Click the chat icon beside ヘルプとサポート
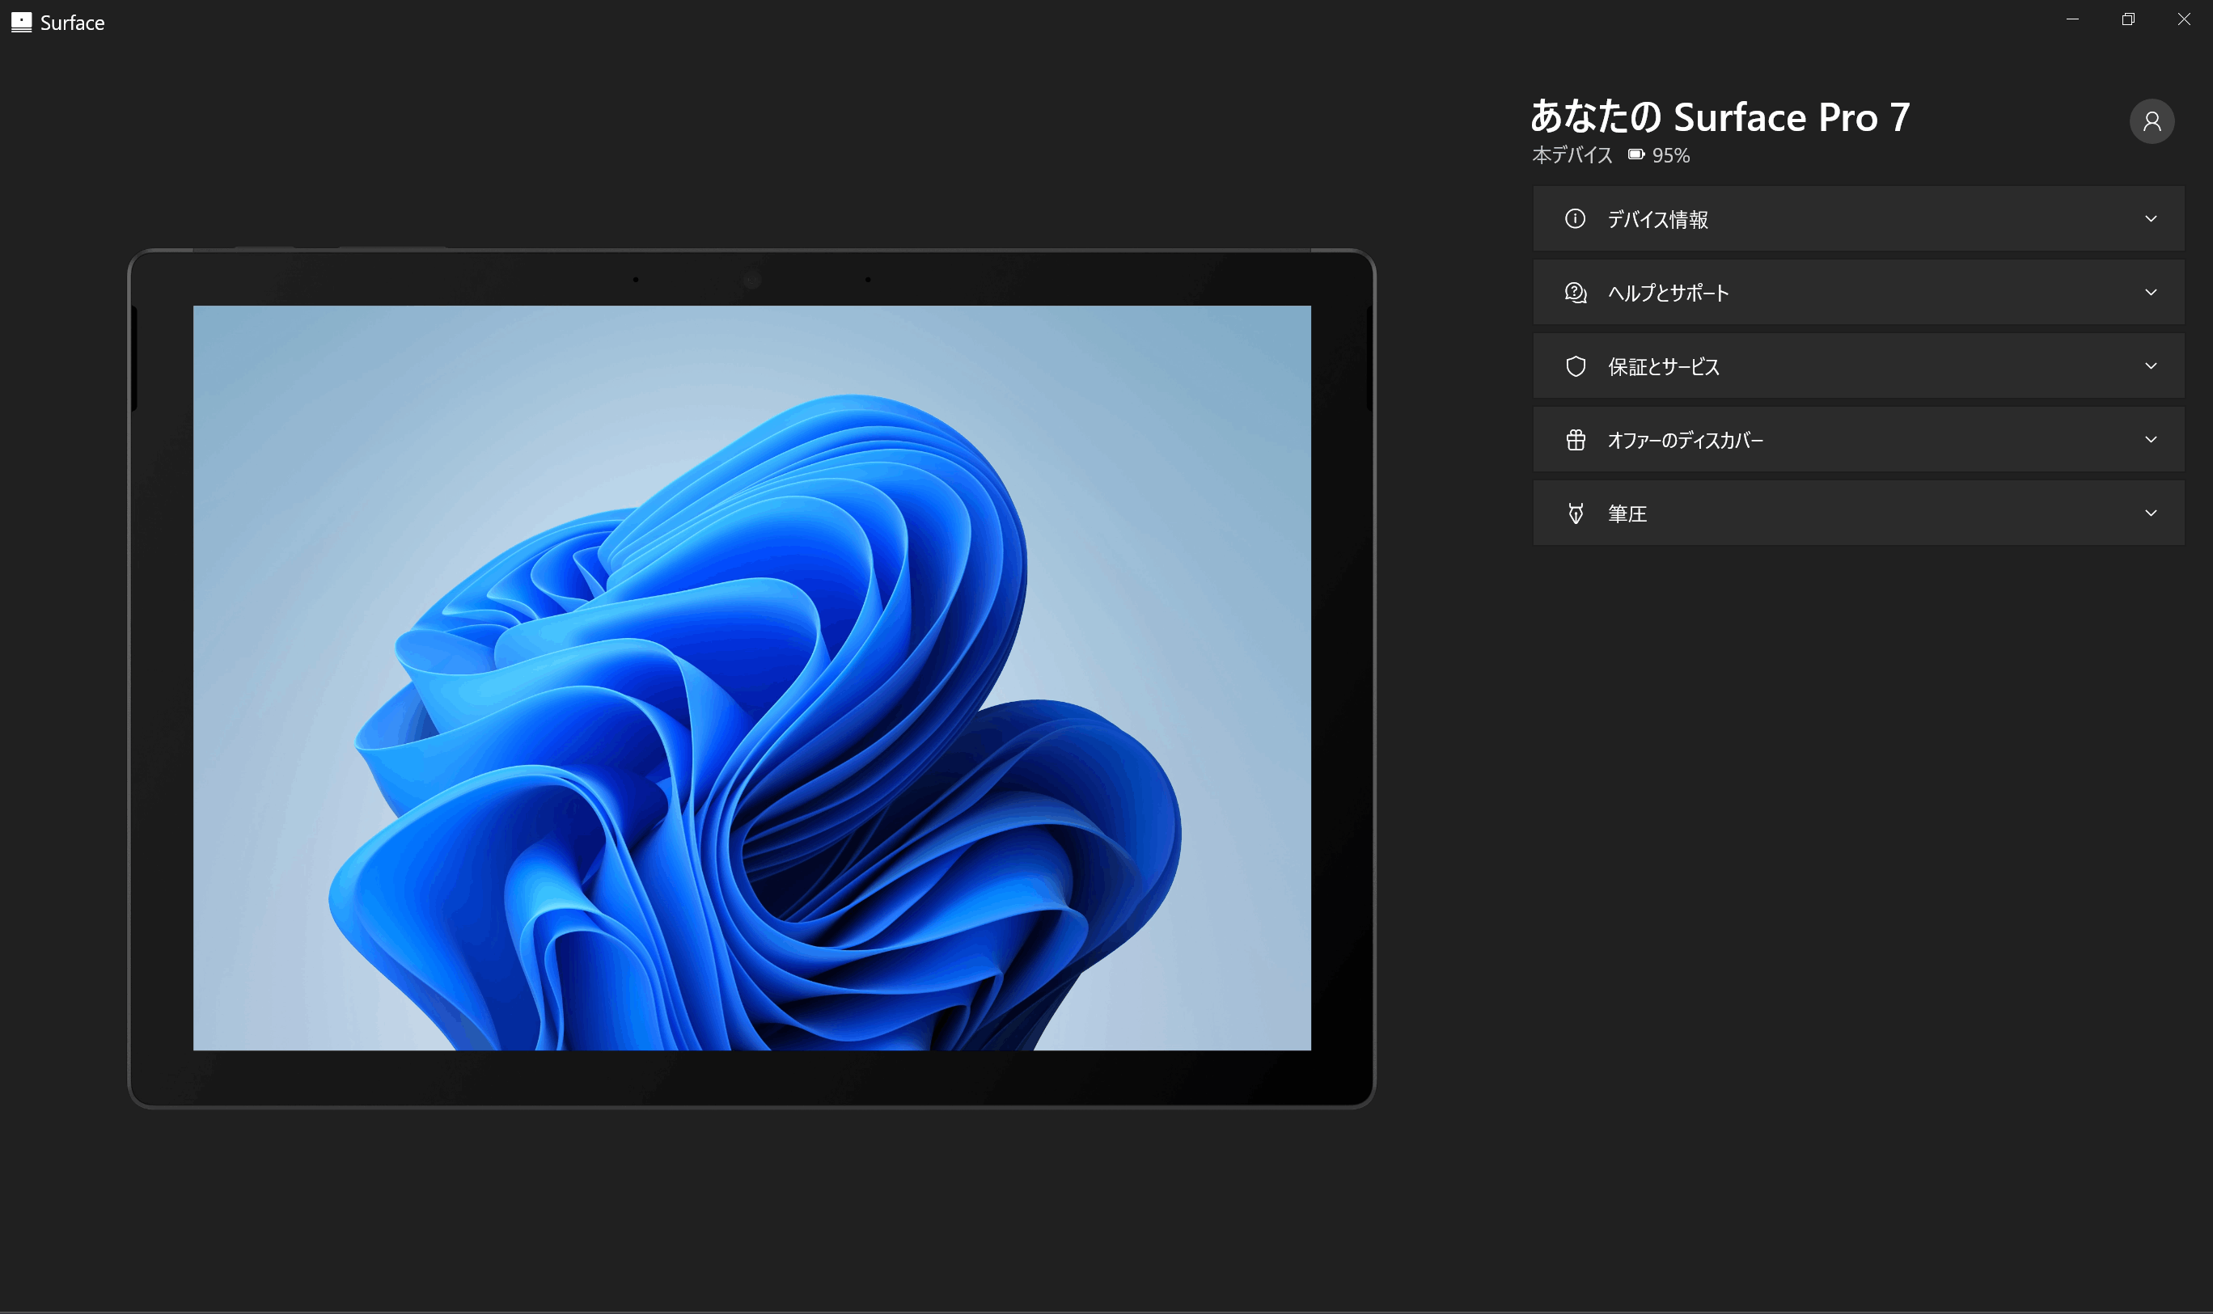 click(x=1575, y=292)
